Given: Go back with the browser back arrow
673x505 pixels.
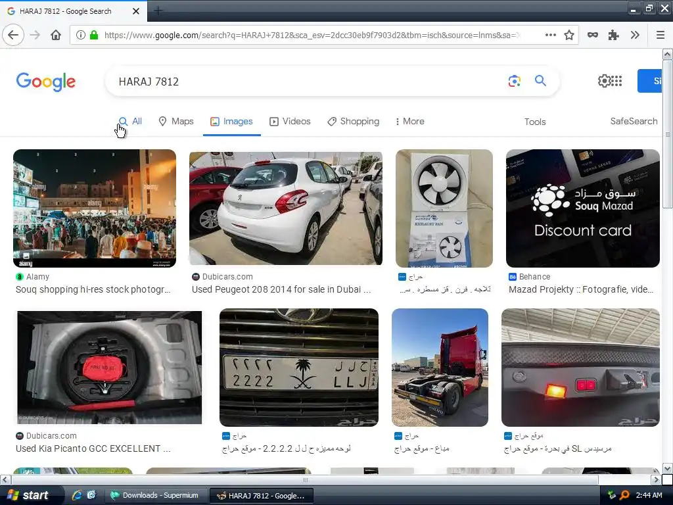Looking at the screenshot, I should 13,35.
